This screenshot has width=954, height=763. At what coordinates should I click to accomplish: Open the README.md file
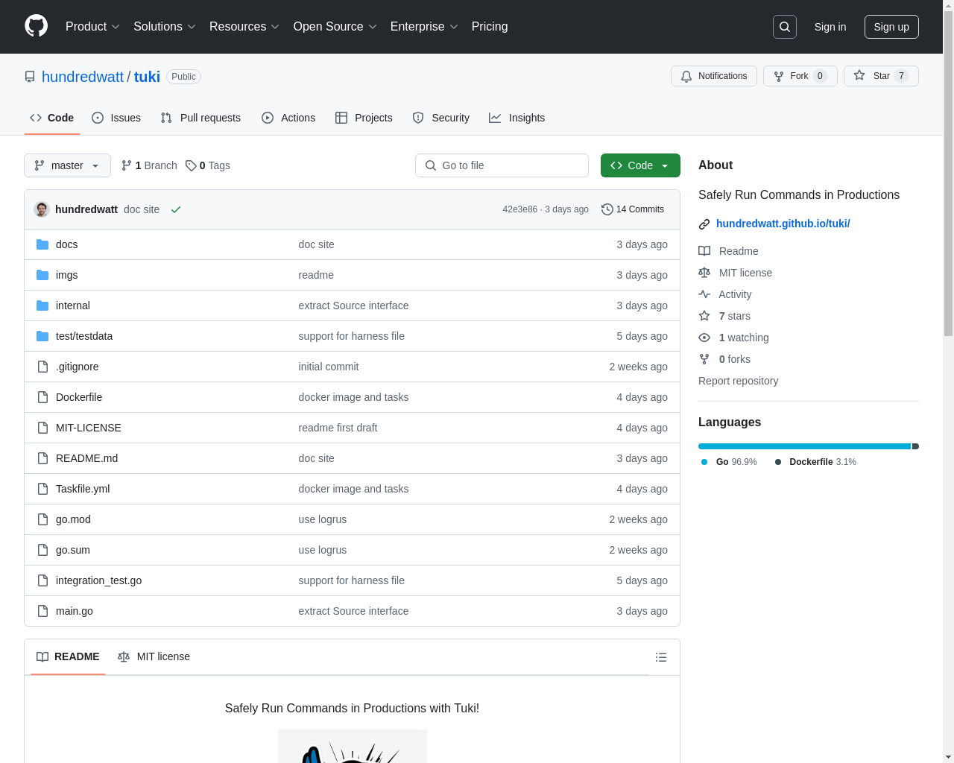(86, 458)
